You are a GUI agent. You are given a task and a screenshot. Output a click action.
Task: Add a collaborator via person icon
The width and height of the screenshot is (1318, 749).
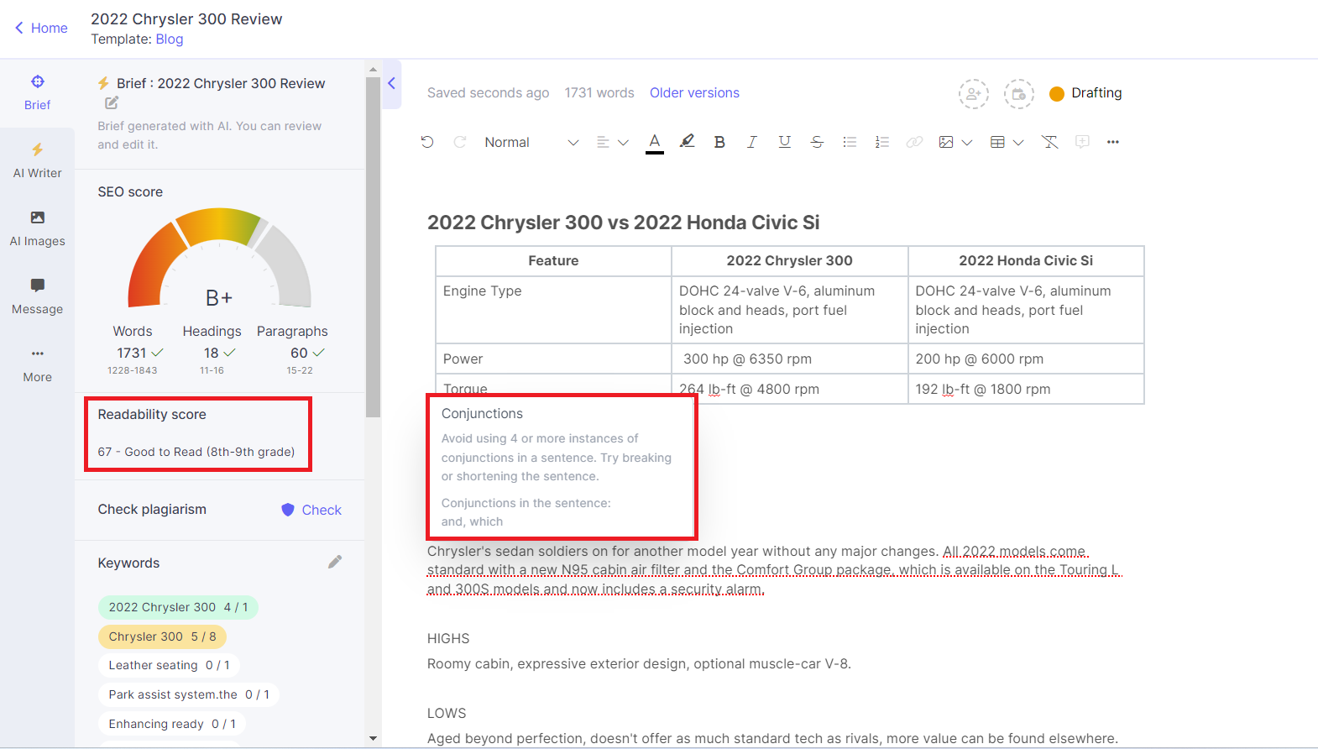pyautogui.click(x=974, y=93)
